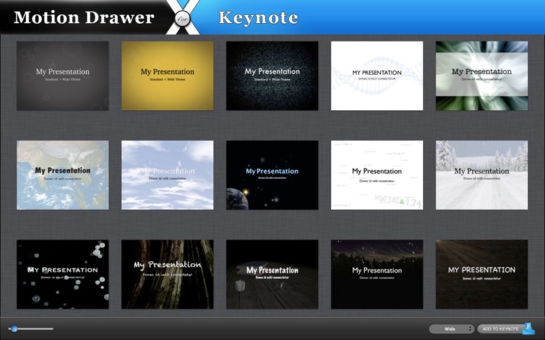The width and height of the screenshot is (545, 340).
Task: Click the round 'for' badge in header
Action: point(183,18)
